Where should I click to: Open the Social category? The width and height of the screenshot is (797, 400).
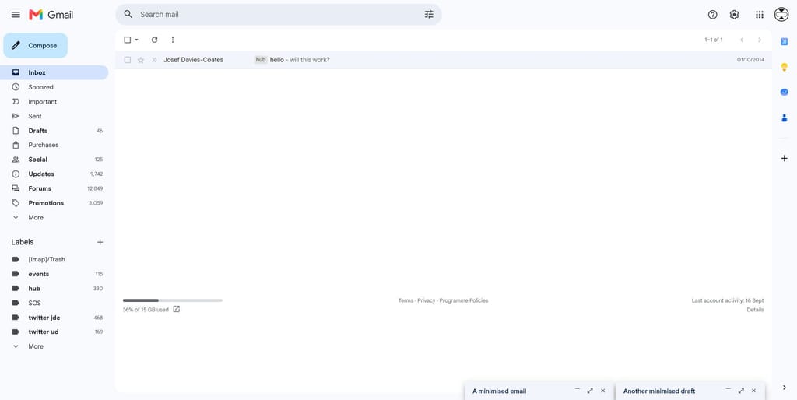(54, 160)
